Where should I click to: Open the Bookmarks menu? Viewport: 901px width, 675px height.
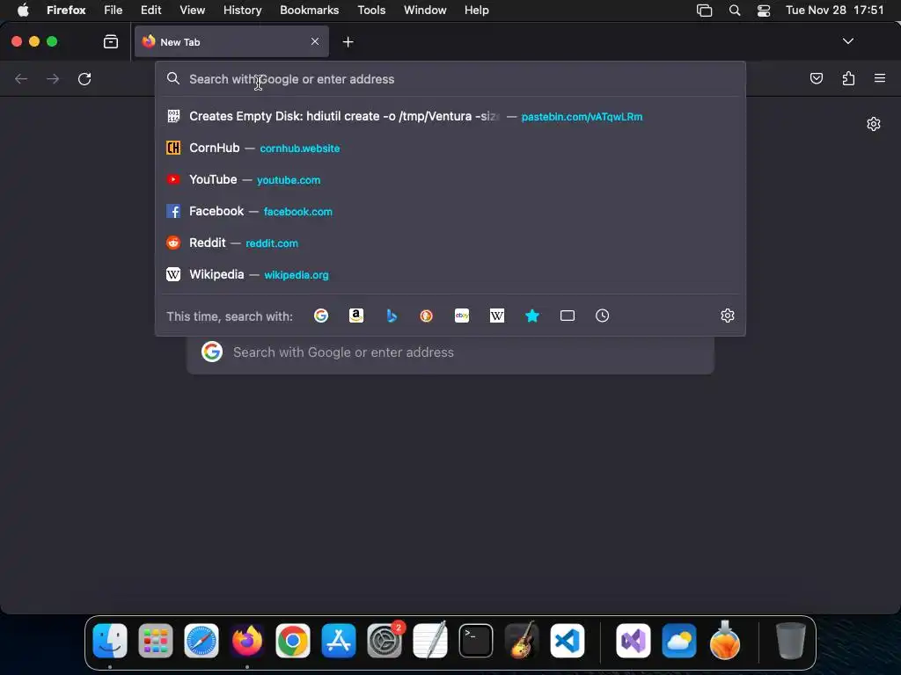pyautogui.click(x=309, y=10)
